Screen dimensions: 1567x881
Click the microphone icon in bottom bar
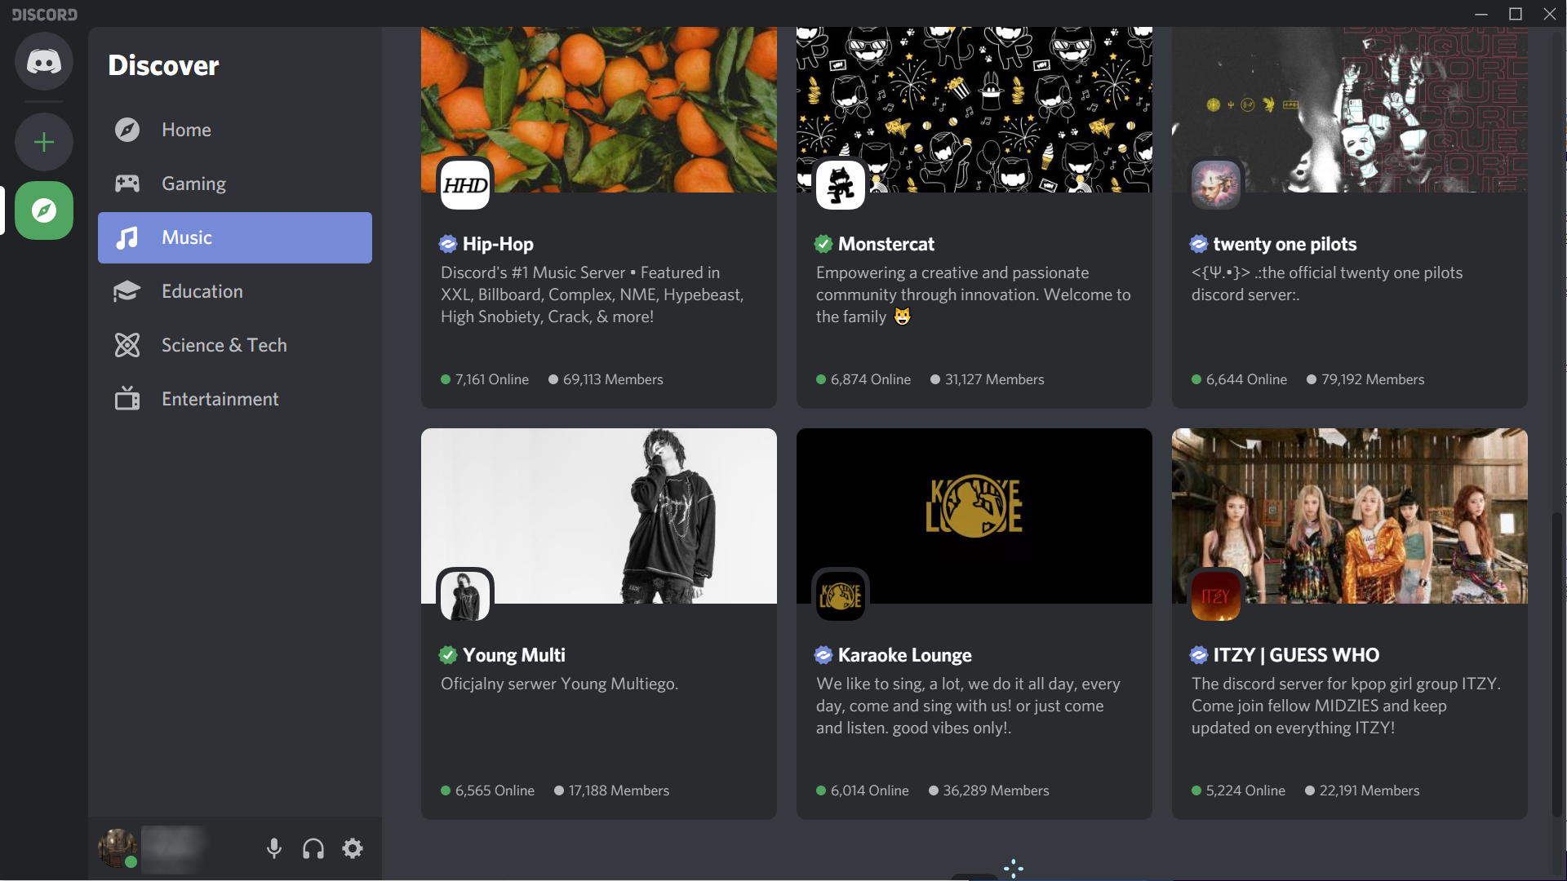[273, 848]
